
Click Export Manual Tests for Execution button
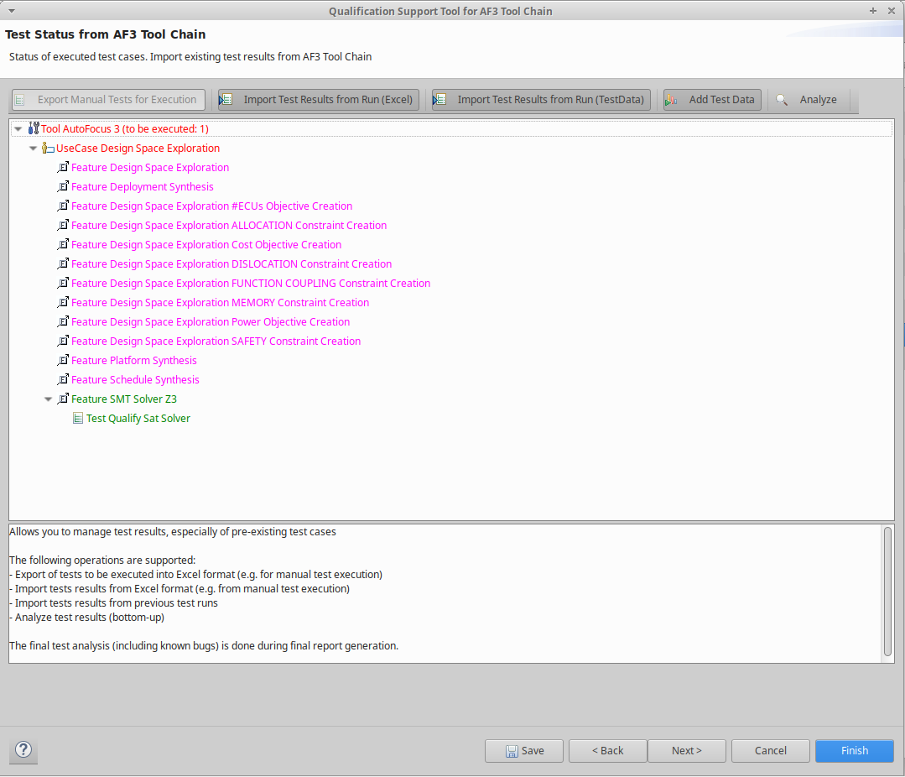[108, 100]
